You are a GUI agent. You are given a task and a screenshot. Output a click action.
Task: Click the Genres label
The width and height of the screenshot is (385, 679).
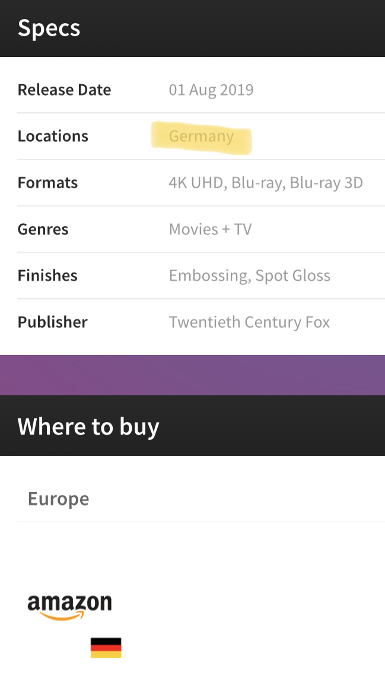[x=43, y=229]
